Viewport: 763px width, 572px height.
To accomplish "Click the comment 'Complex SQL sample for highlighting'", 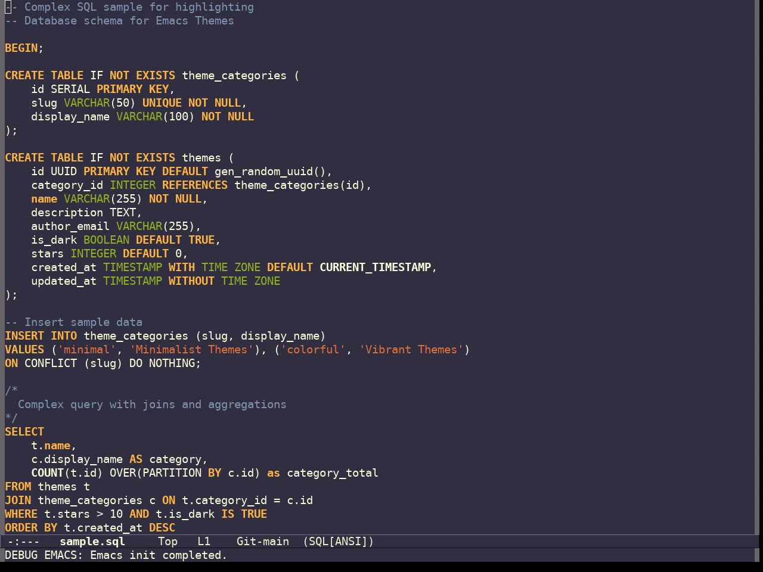I will point(139,7).
